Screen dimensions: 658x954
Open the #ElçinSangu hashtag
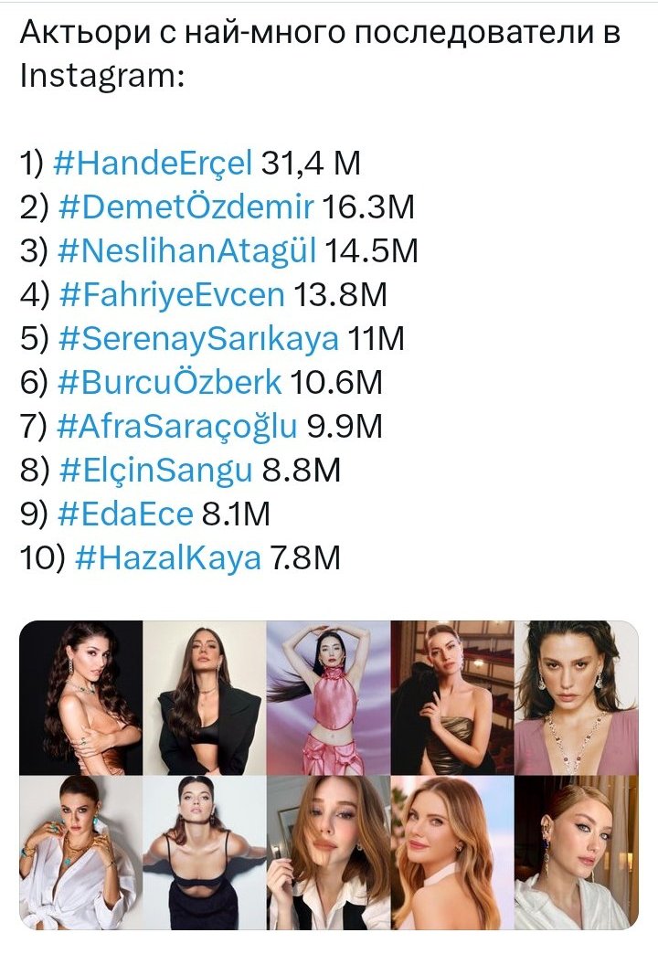pyautogui.click(x=154, y=472)
